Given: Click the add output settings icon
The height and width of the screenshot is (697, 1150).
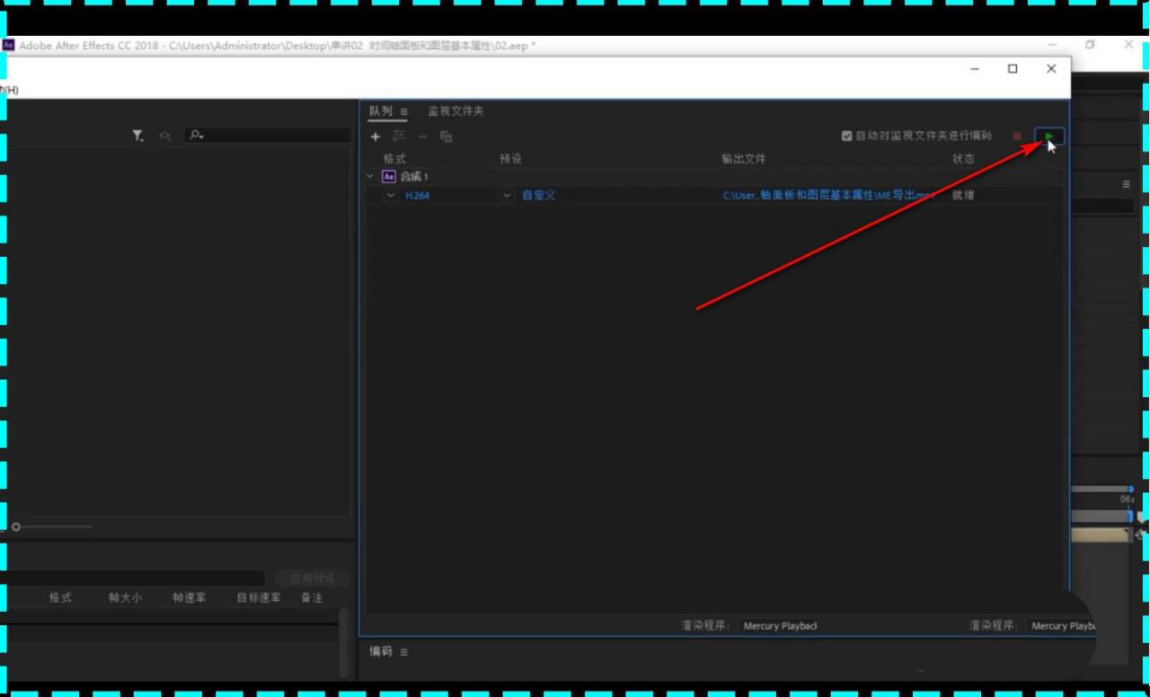Looking at the screenshot, I should tap(399, 137).
